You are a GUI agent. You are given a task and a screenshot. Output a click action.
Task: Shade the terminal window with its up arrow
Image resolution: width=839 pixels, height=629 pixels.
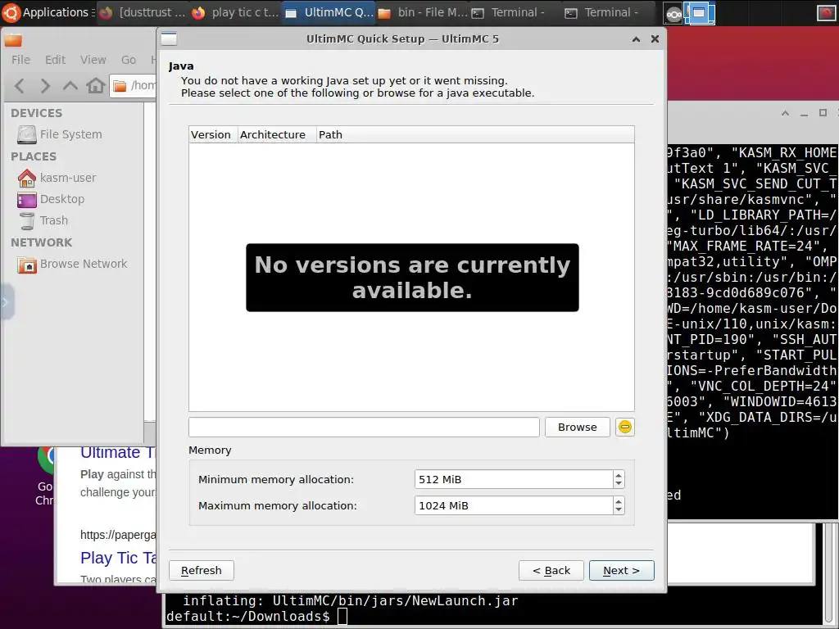(785, 113)
